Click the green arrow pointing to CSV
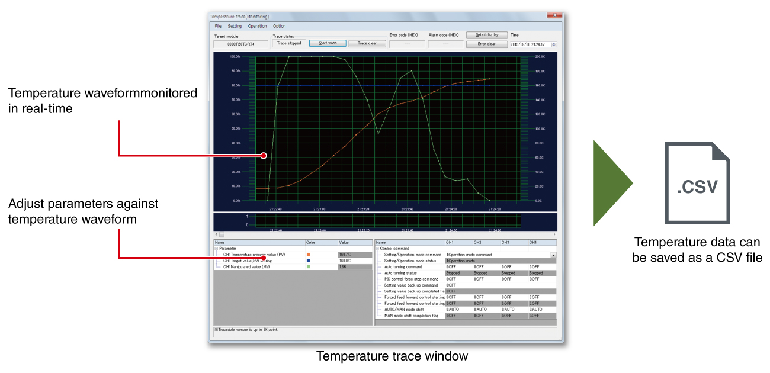770x373 pixels. click(613, 183)
